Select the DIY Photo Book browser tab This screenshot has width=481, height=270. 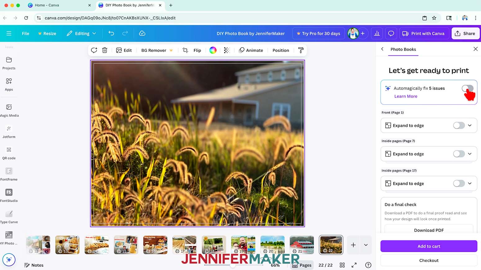tap(130, 5)
